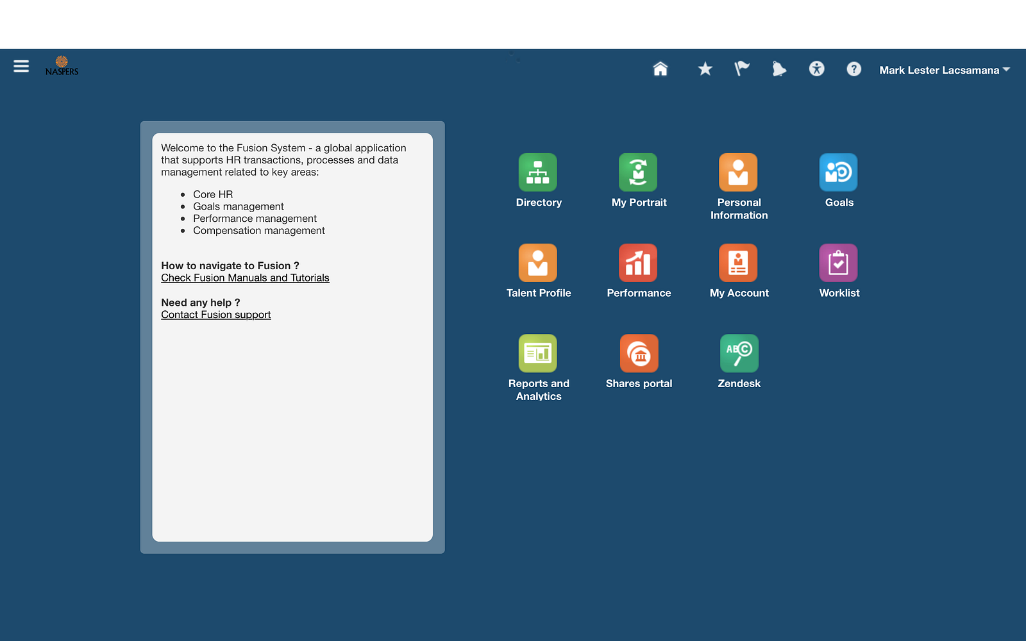The height and width of the screenshot is (641, 1026).
Task: Click the My Account label
Action: (x=739, y=293)
